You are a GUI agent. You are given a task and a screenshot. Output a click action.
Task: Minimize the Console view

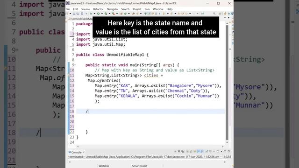[x=225, y=151]
